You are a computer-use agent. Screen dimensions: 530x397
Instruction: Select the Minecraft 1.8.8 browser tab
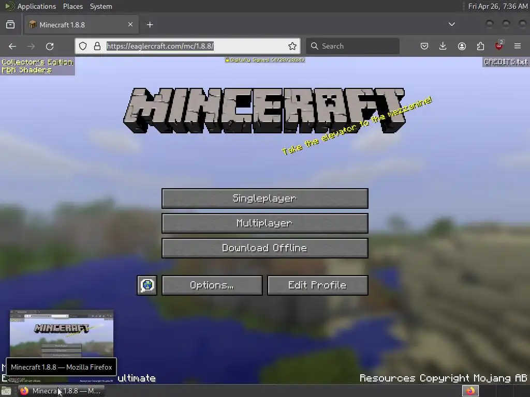tap(81, 25)
